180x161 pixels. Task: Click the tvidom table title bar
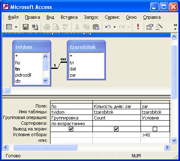32,47
